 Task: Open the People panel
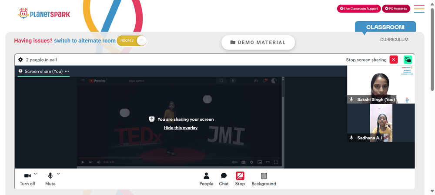(206, 179)
